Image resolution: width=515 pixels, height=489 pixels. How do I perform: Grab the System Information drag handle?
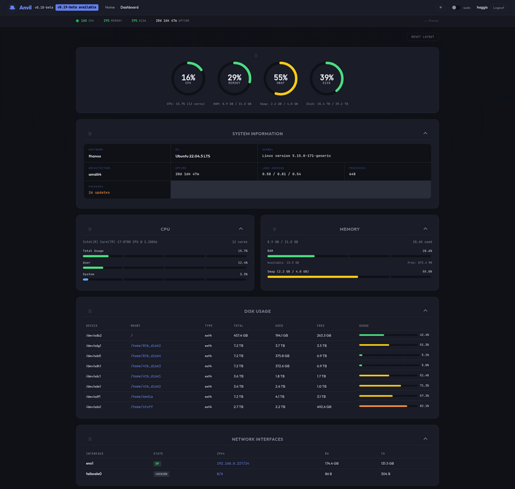(90, 134)
